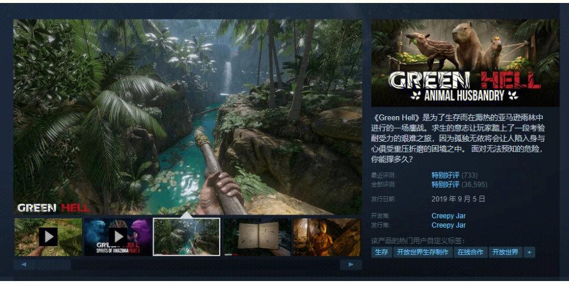Open recent reviews 特别好评 (733) link
569x284 pixels.
tap(454, 175)
